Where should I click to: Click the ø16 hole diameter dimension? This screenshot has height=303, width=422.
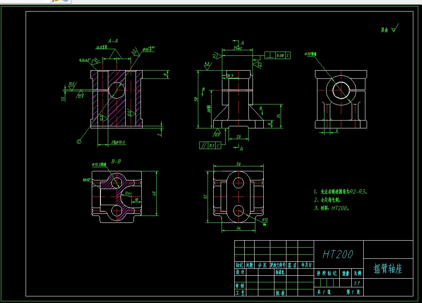point(148,49)
